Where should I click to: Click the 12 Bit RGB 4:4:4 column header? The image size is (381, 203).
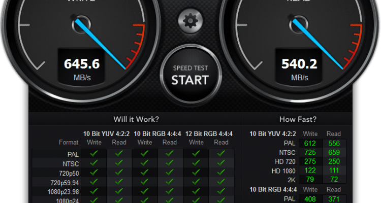[209, 134]
